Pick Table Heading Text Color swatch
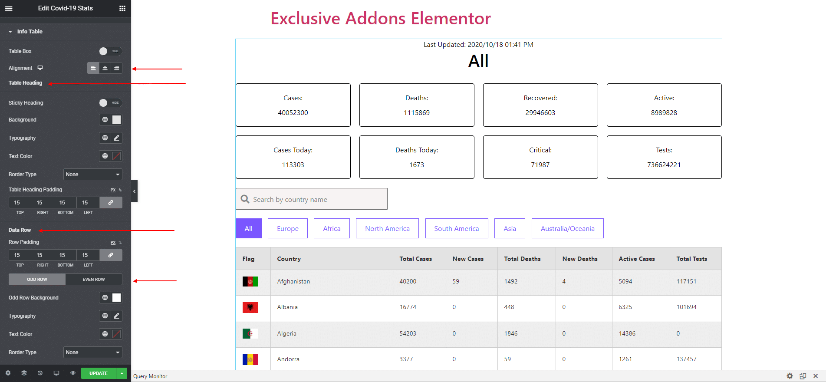 [117, 156]
